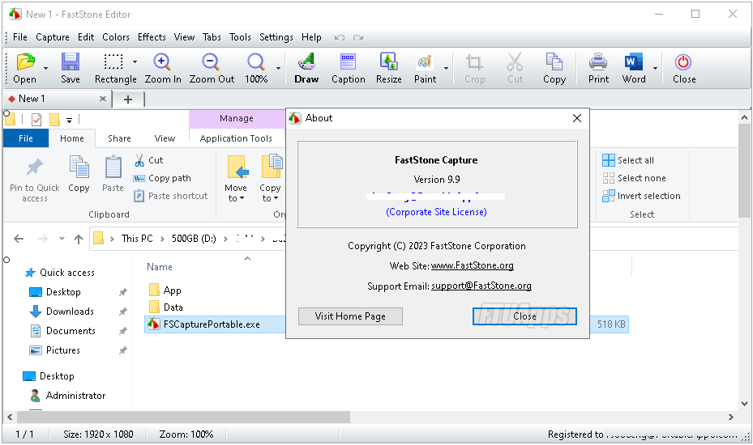The height and width of the screenshot is (445, 753).
Task: Open the Draw tool
Action: pos(306,62)
